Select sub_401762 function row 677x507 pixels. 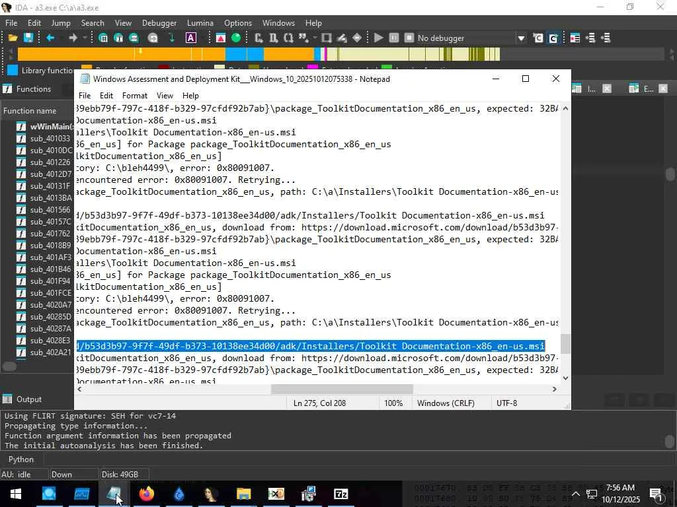point(45,233)
